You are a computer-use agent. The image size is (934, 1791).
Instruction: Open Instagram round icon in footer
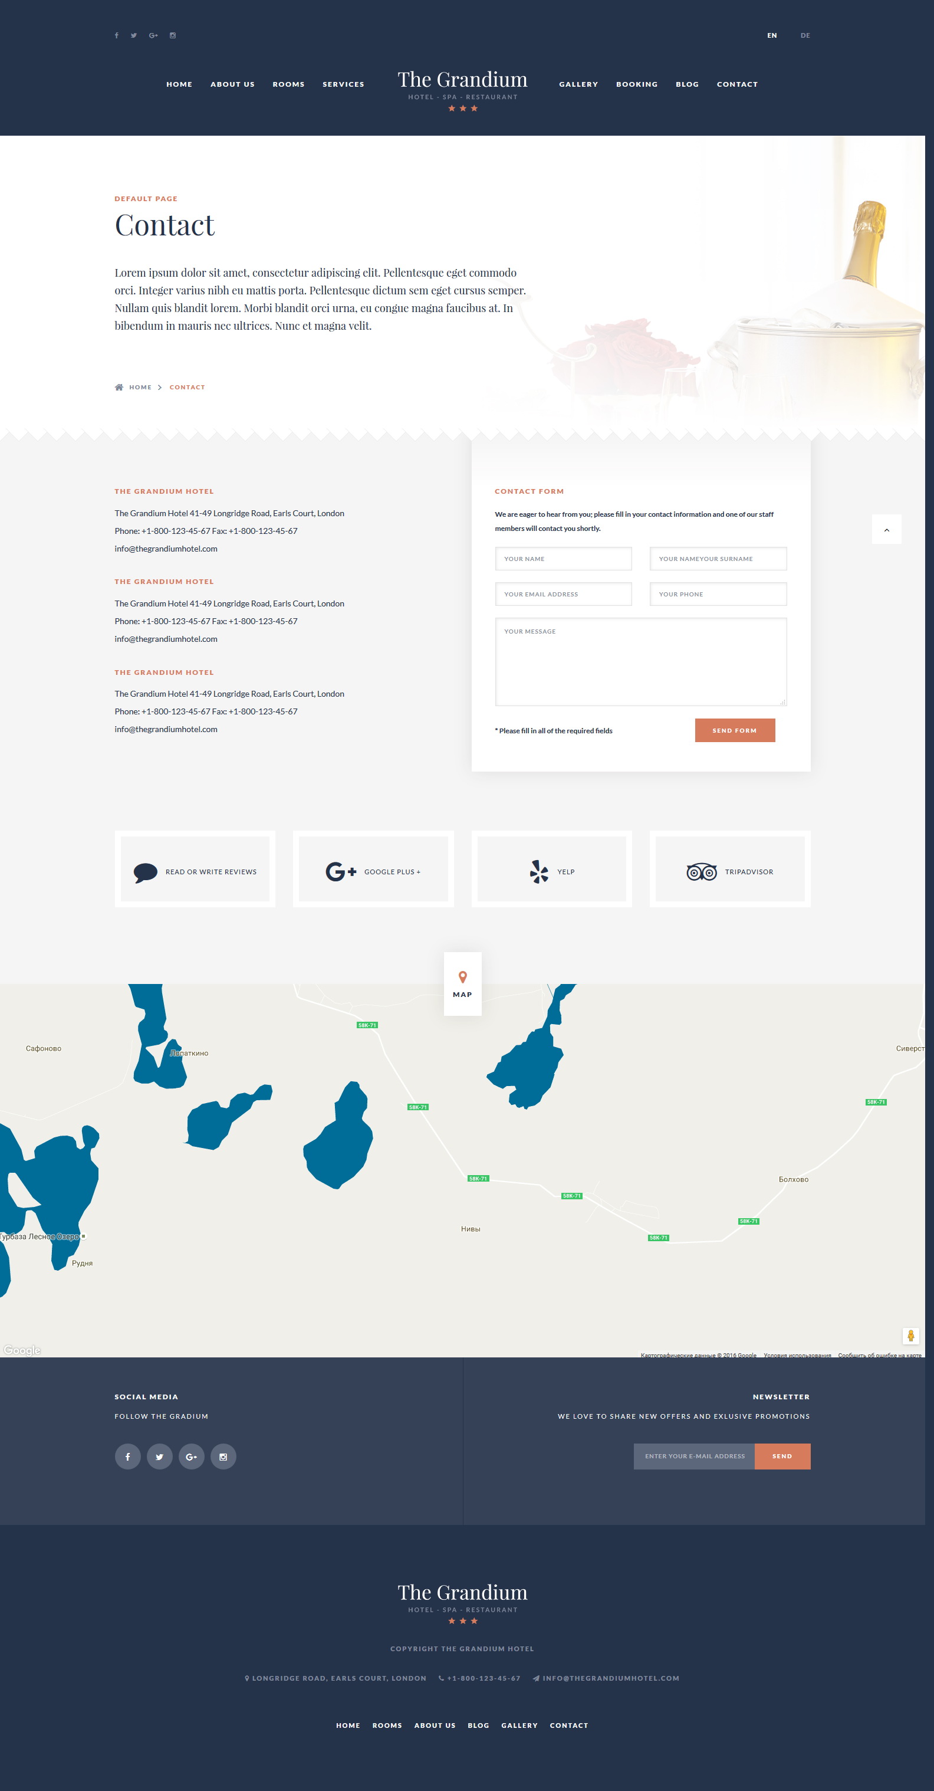click(x=224, y=1457)
